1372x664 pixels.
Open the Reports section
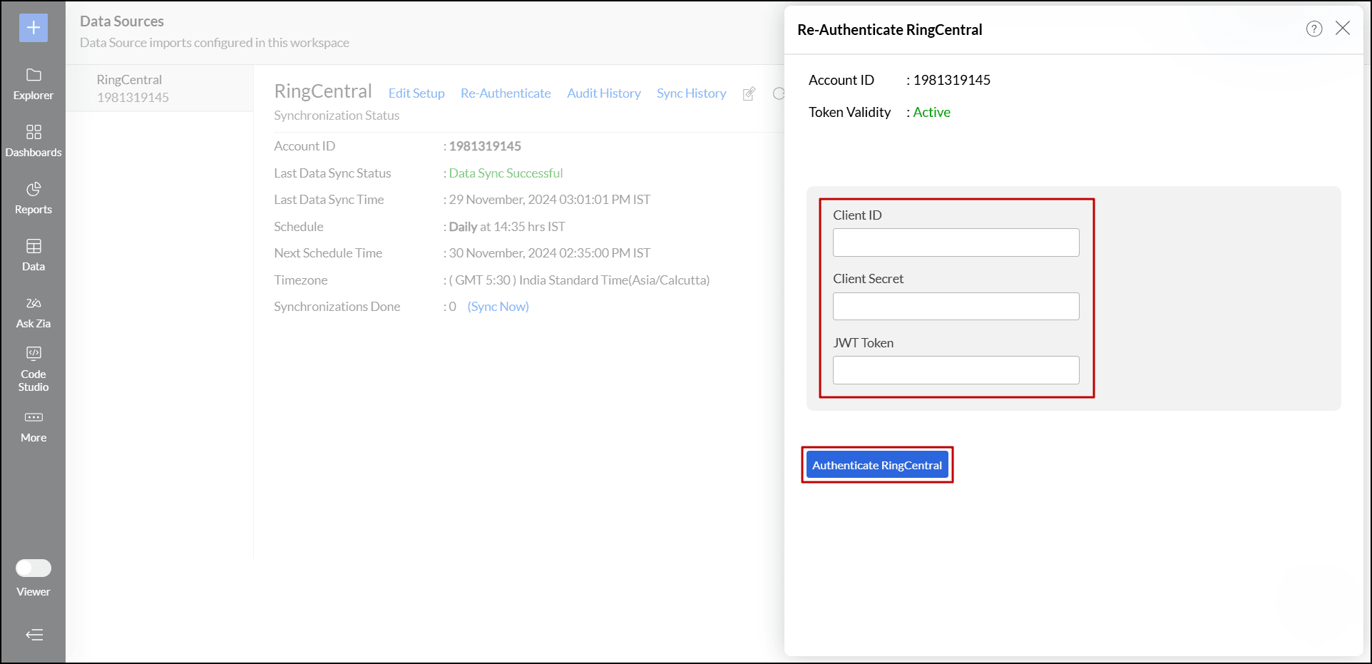33,198
